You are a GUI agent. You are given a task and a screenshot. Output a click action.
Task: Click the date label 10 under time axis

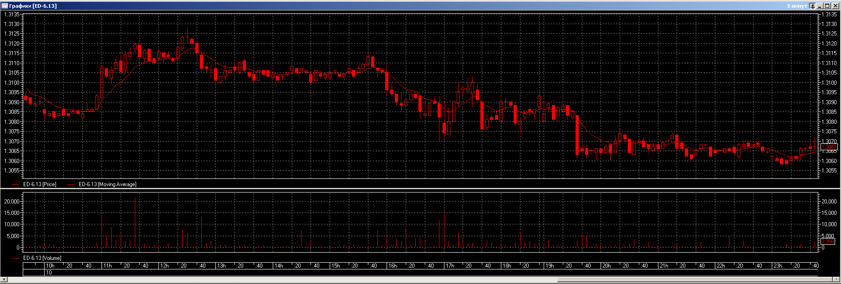point(49,273)
